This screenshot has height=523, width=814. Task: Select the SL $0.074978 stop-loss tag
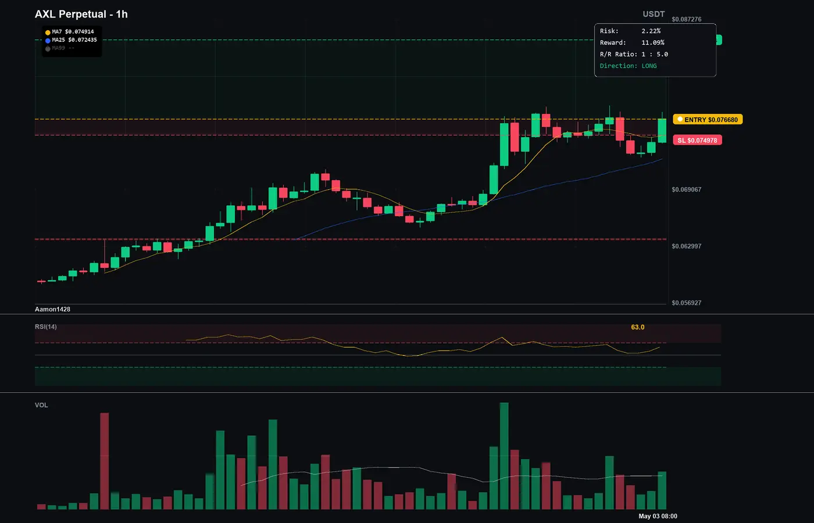(697, 140)
